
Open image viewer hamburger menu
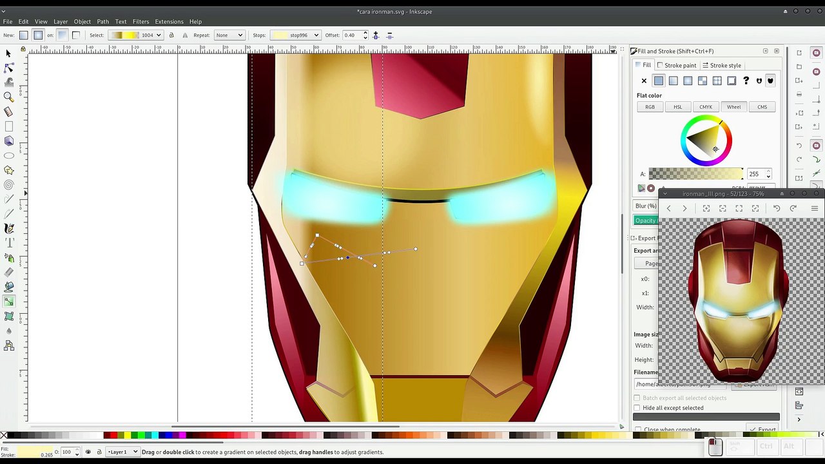814,208
